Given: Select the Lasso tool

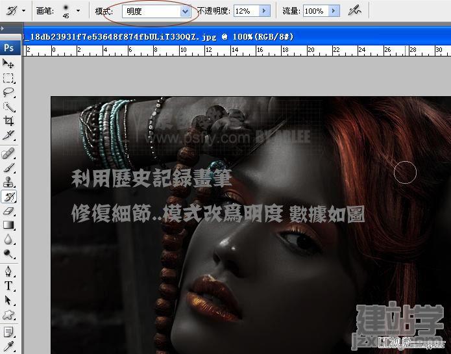Looking at the screenshot, I should click(x=8, y=92).
